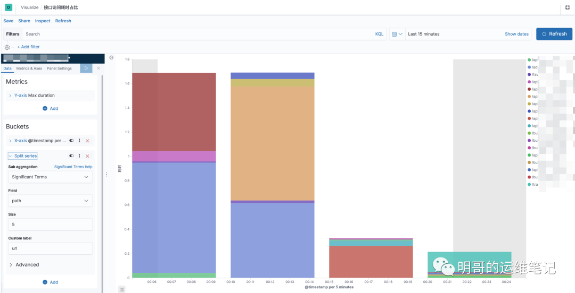Click the blue Refresh button
Viewport: 575px width, 293px height.
pos(554,33)
